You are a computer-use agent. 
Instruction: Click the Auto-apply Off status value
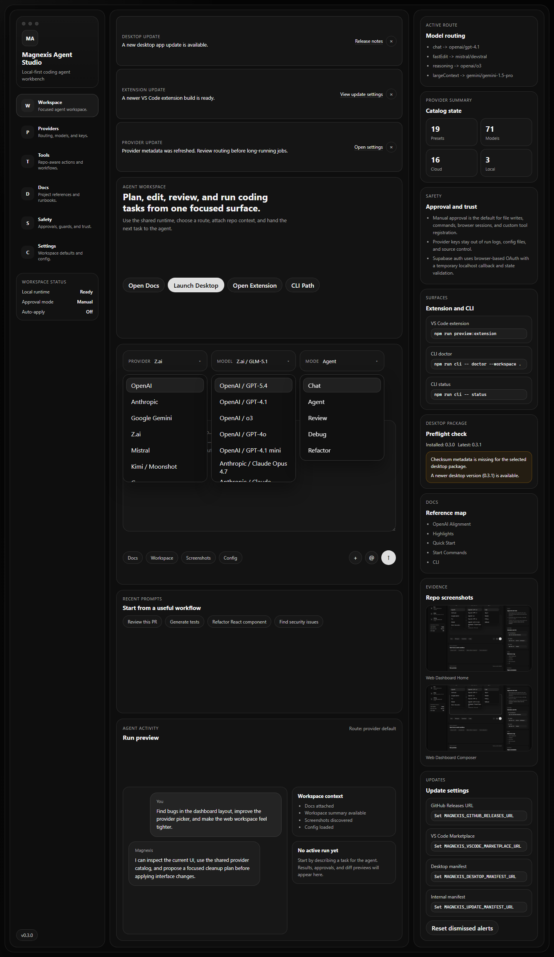(89, 312)
